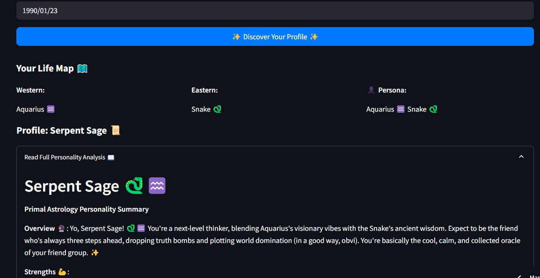Click the Primal Astrology Personality Summary subheading
The height and width of the screenshot is (278, 540).
pyautogui.click(x=87, y=209)
